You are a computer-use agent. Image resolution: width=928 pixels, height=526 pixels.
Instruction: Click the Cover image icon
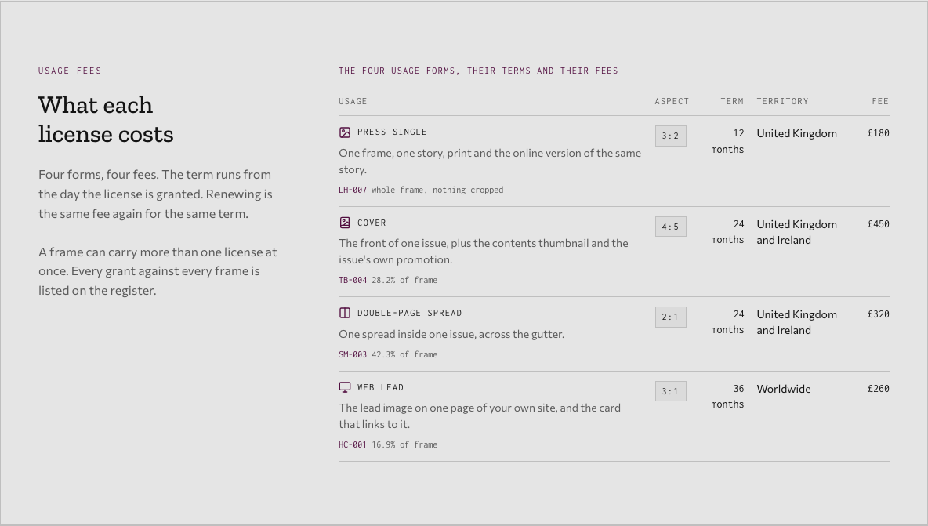[344, 223]
